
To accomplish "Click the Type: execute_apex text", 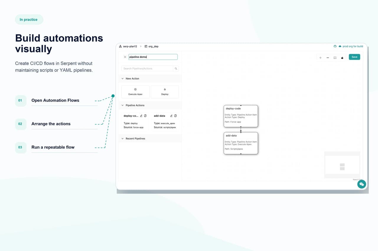I will (164, 123).
